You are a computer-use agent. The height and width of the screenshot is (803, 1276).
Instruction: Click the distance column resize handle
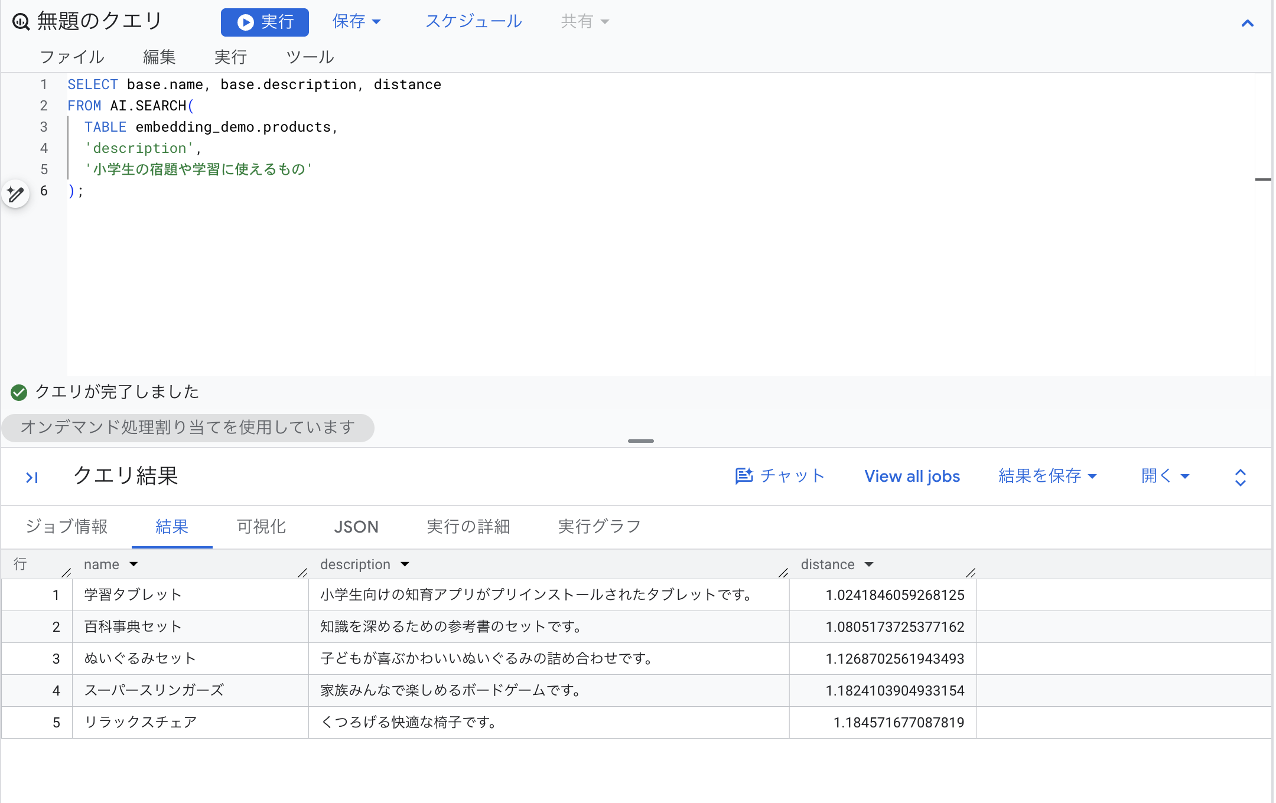(971, 572)
